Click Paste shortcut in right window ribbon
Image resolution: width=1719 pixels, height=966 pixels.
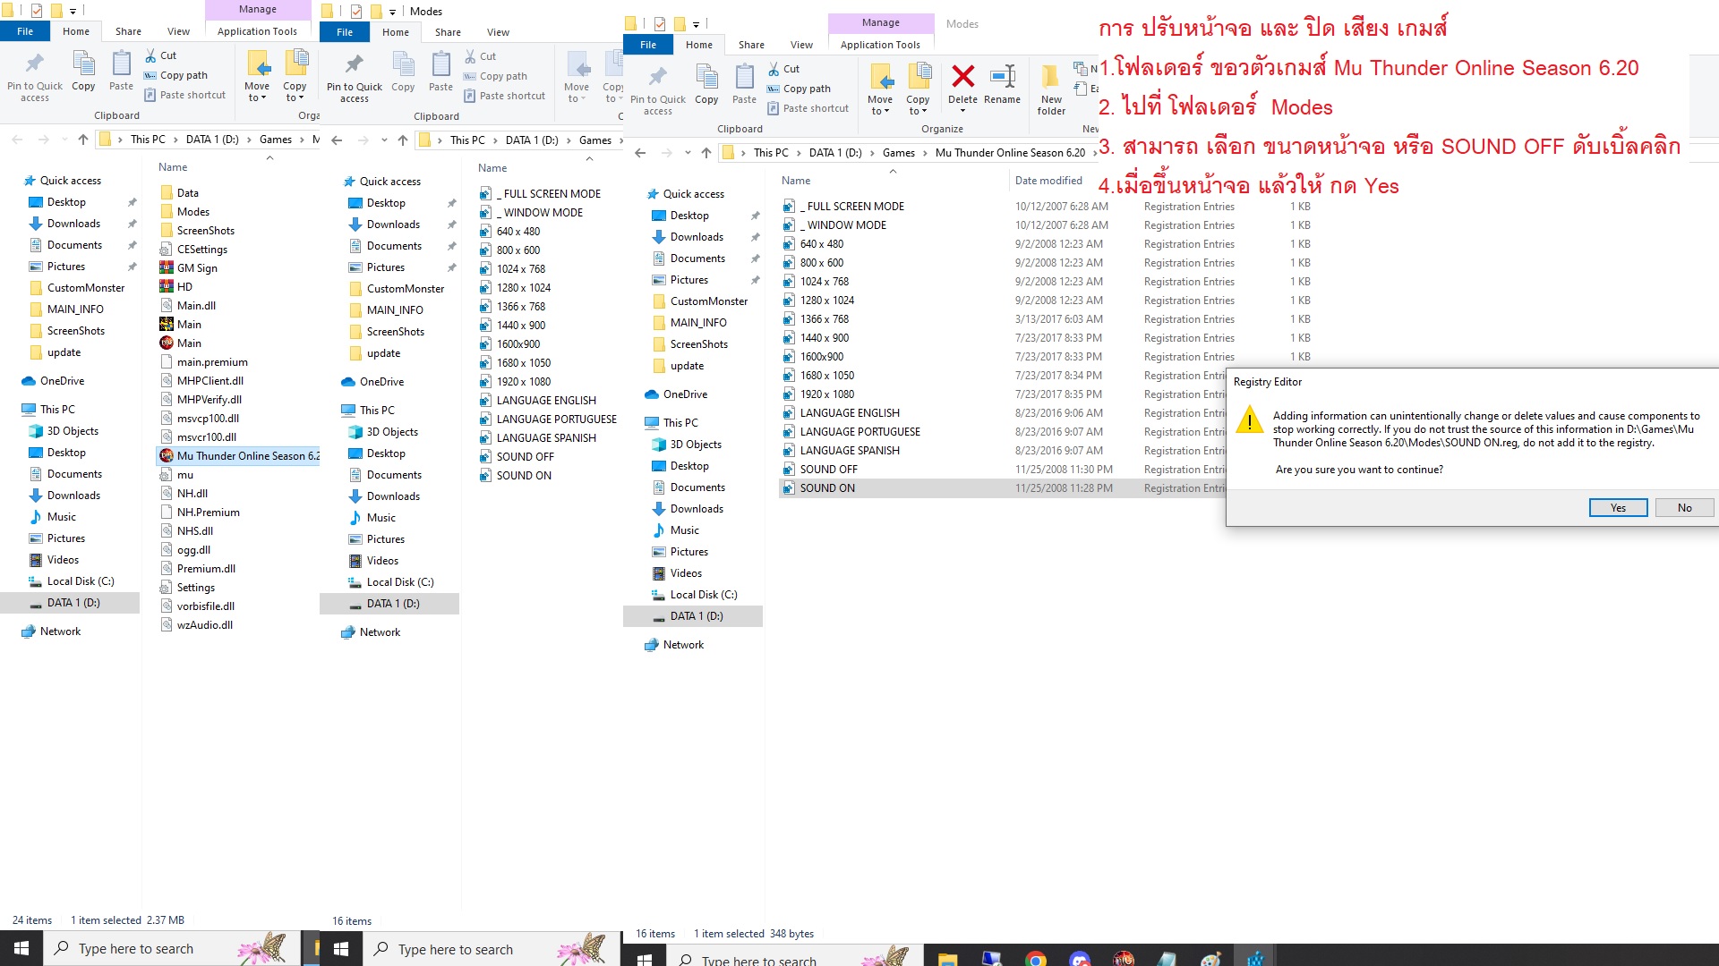808,108
